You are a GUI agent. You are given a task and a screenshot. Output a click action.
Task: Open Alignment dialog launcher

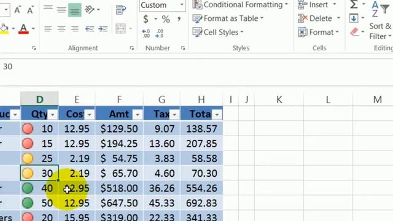(x=132, y=48)
